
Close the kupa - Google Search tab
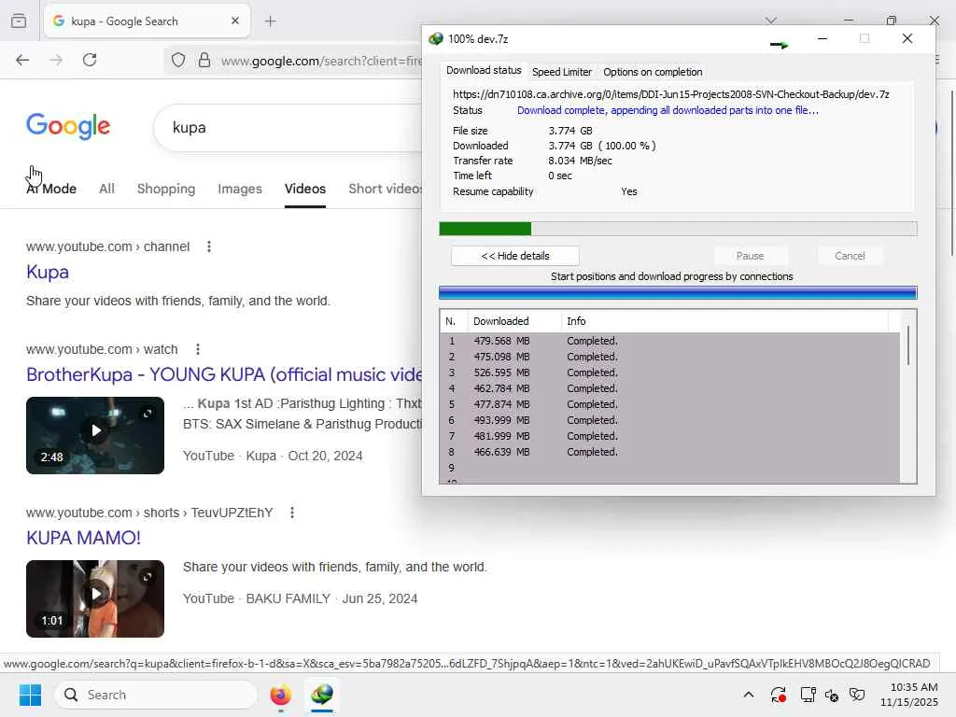coord(235,21)
